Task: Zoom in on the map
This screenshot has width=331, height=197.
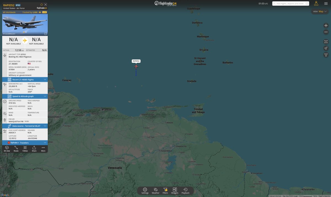Action: [x=326, y=25]
